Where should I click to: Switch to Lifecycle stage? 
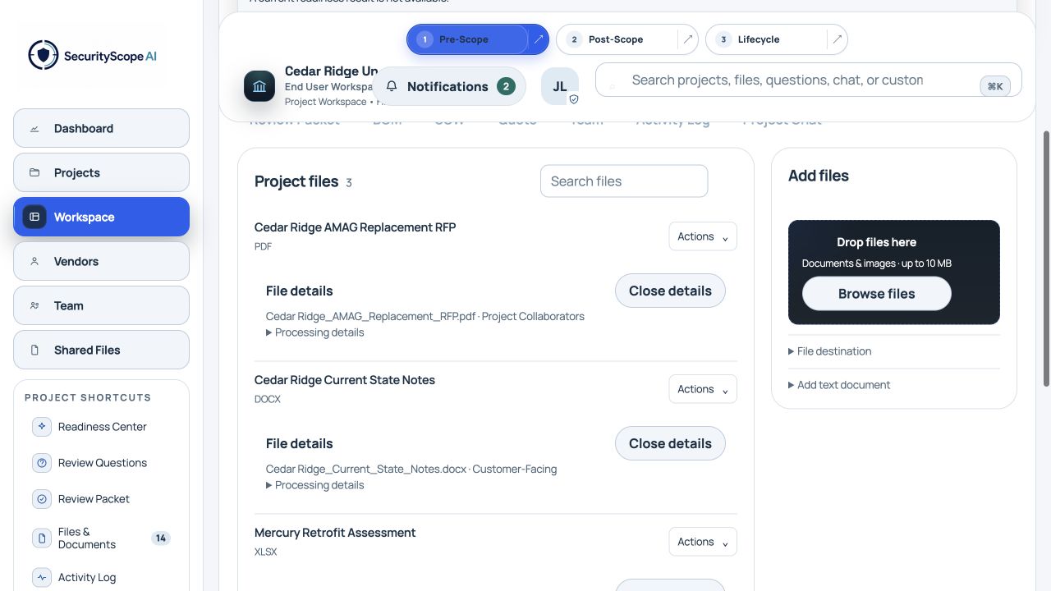point(767,39)
